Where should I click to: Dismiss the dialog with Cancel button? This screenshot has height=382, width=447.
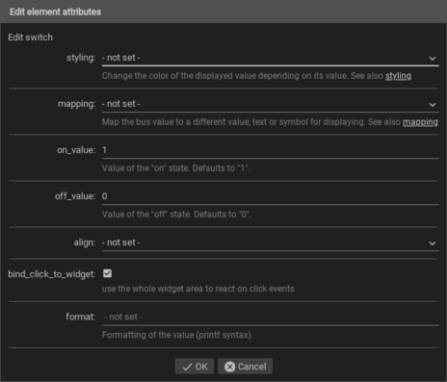[246, 367]
